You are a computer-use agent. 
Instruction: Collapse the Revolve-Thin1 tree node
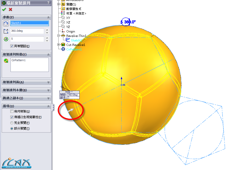59,36
